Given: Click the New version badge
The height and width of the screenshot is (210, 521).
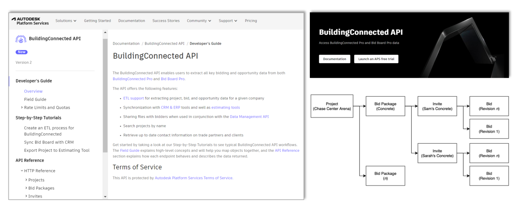Looking at the screenshot, I should [21, 52].
